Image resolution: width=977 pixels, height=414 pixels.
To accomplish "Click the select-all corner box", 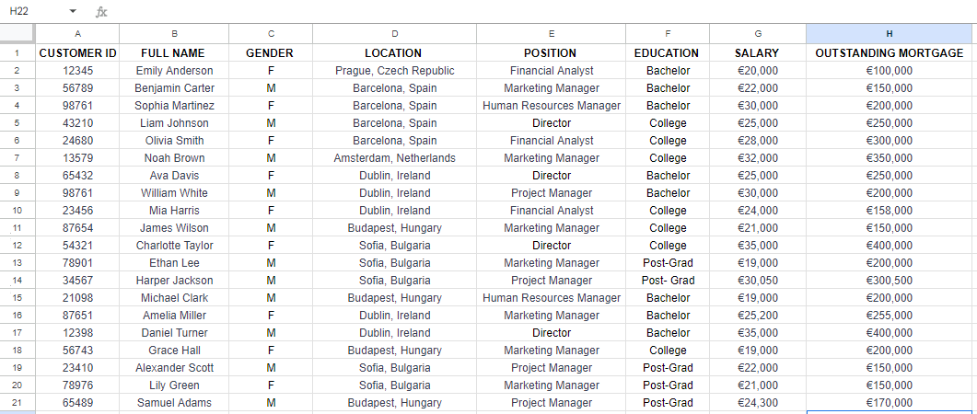I will click(x=17, y=33).
